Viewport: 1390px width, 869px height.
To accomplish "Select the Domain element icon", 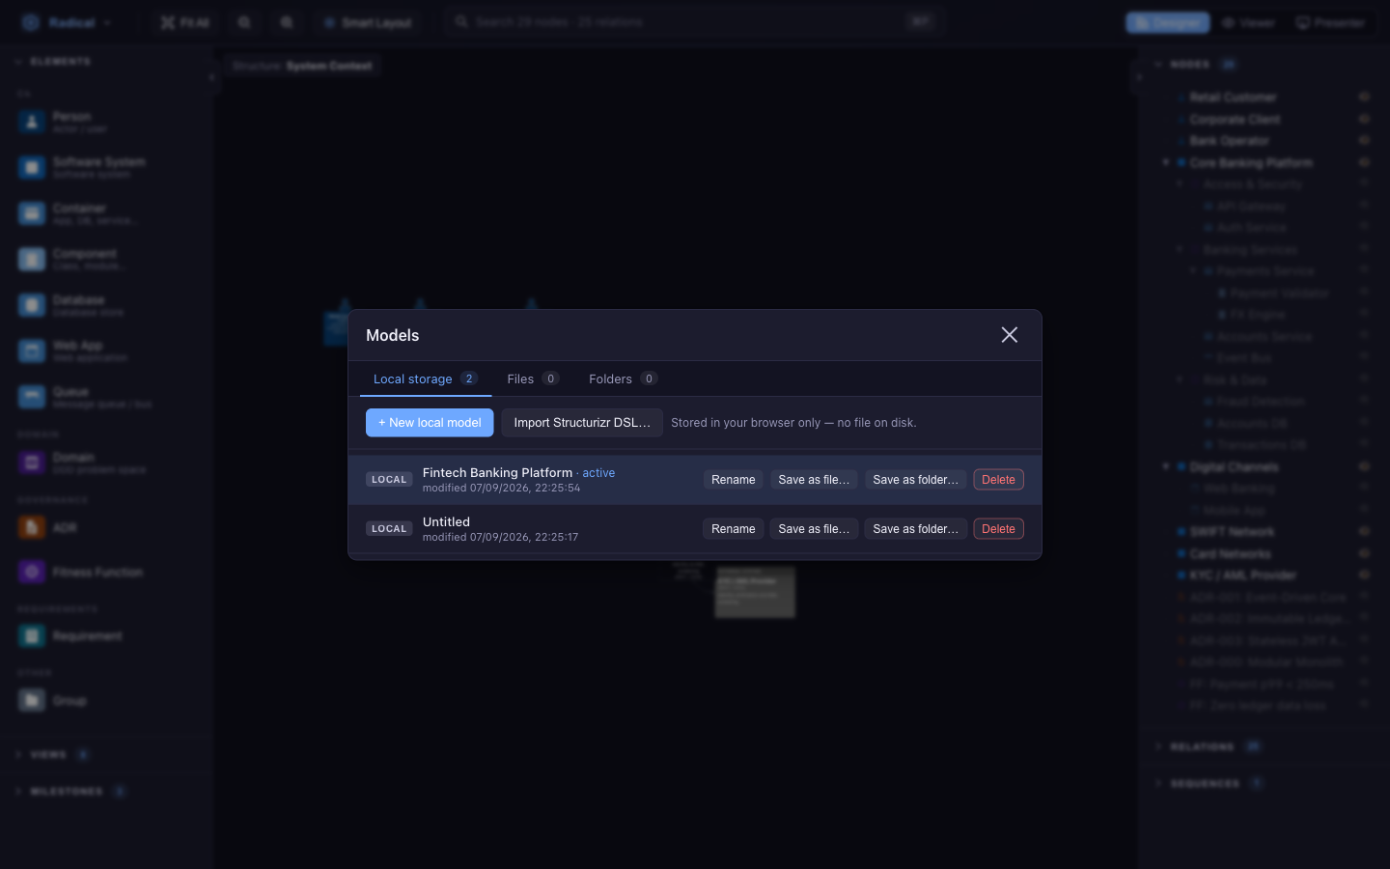I will (32, 463).
